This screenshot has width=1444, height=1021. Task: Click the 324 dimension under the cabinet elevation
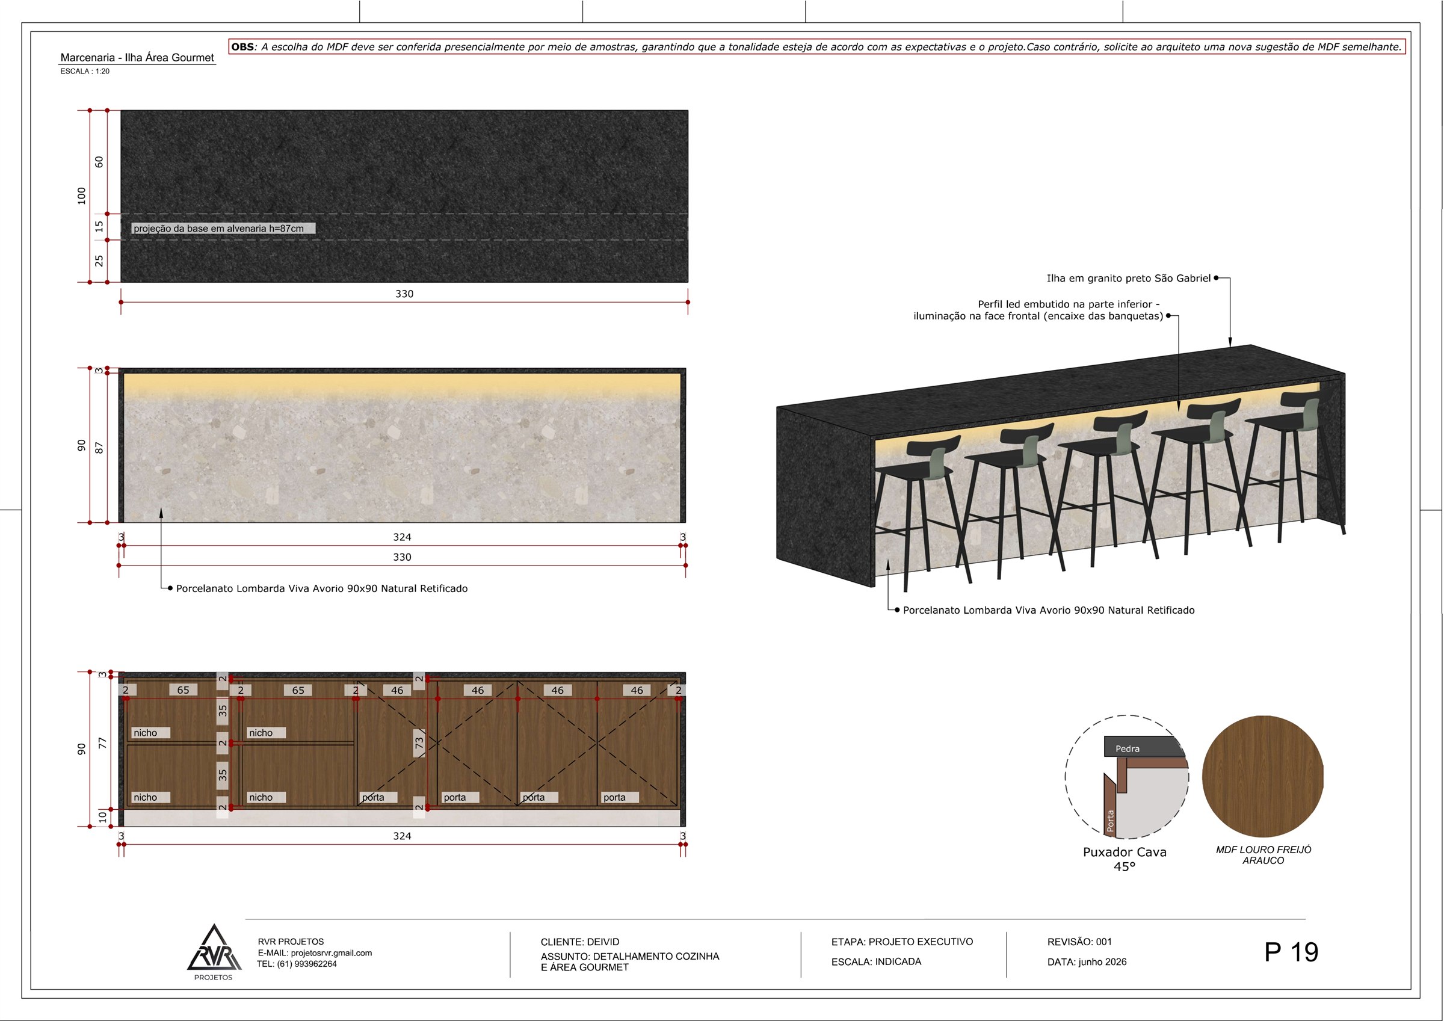pos(402,836)
